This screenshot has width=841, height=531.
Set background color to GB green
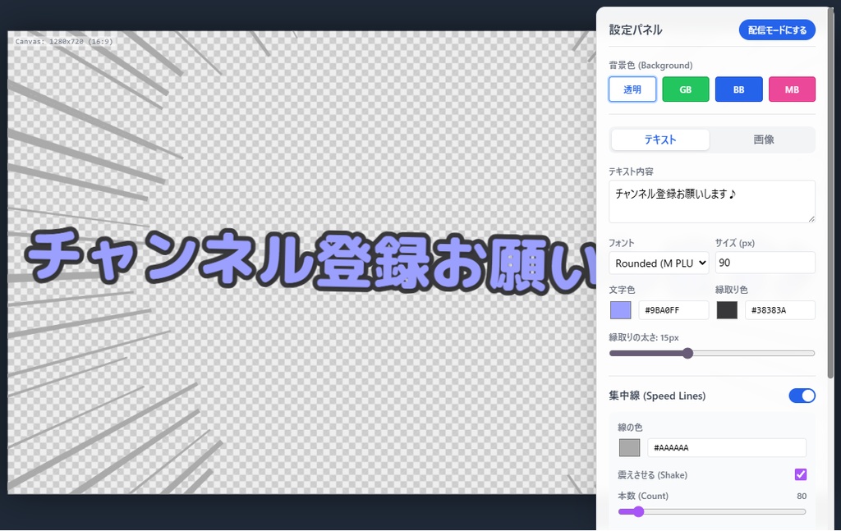coord(685,89)
